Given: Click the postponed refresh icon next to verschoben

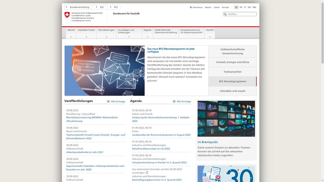Looking at the screenshot, I should (147, 173).
